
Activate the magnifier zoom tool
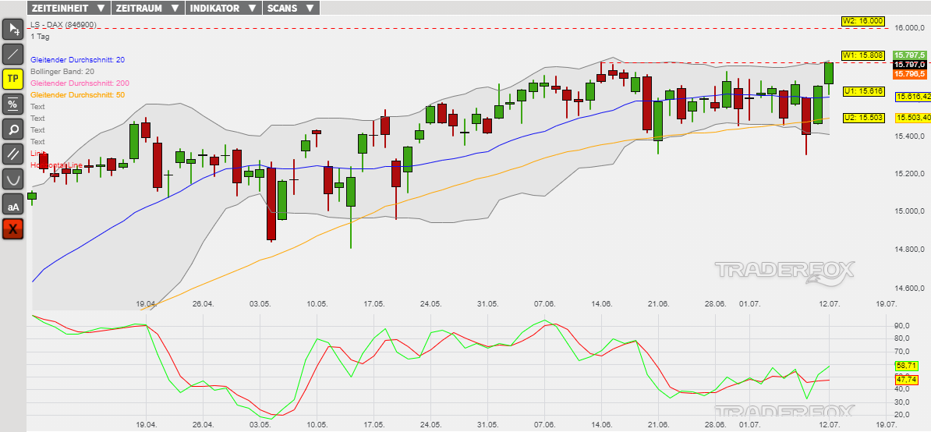[x=13, y=129]
